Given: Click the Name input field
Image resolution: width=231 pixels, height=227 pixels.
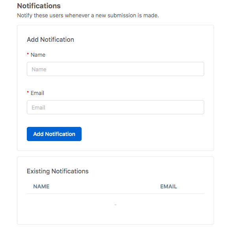Looking at the screenshot, I should pyautogui.click(x=115, y=69).
